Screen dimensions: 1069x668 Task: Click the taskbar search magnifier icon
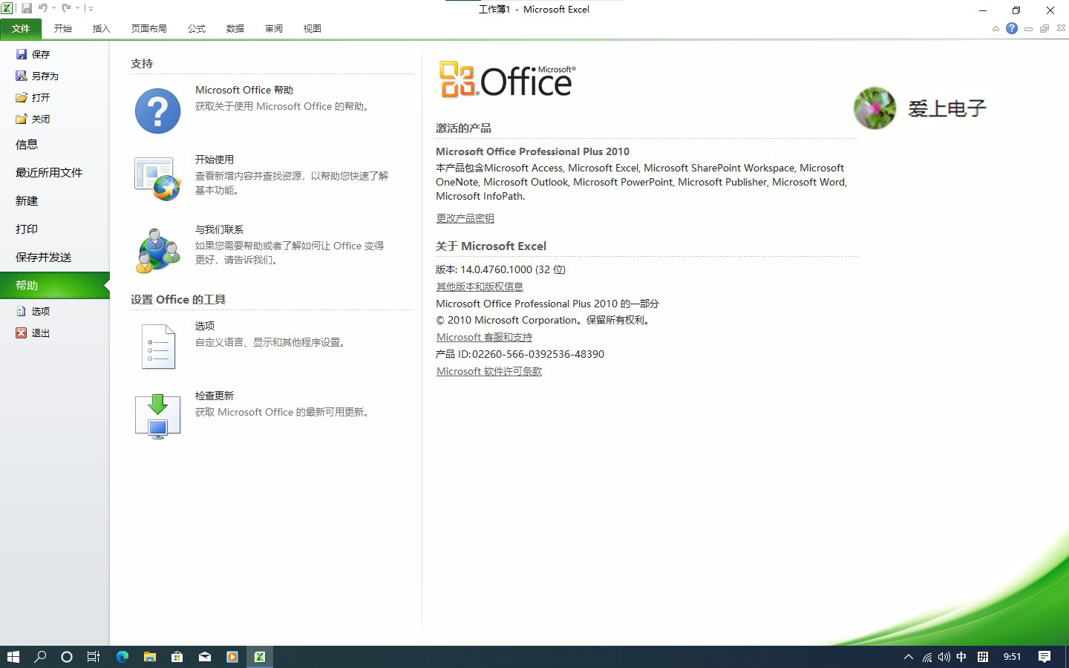(40, 657)
